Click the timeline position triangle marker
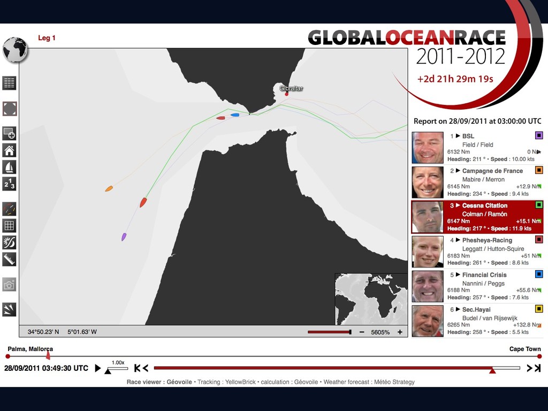The width and height of the screenshot is (548, 411). pos(492,370)
